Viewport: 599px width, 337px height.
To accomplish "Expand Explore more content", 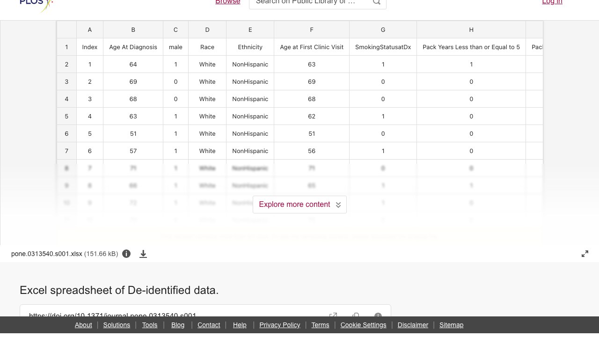I will [x=299, y=205].
